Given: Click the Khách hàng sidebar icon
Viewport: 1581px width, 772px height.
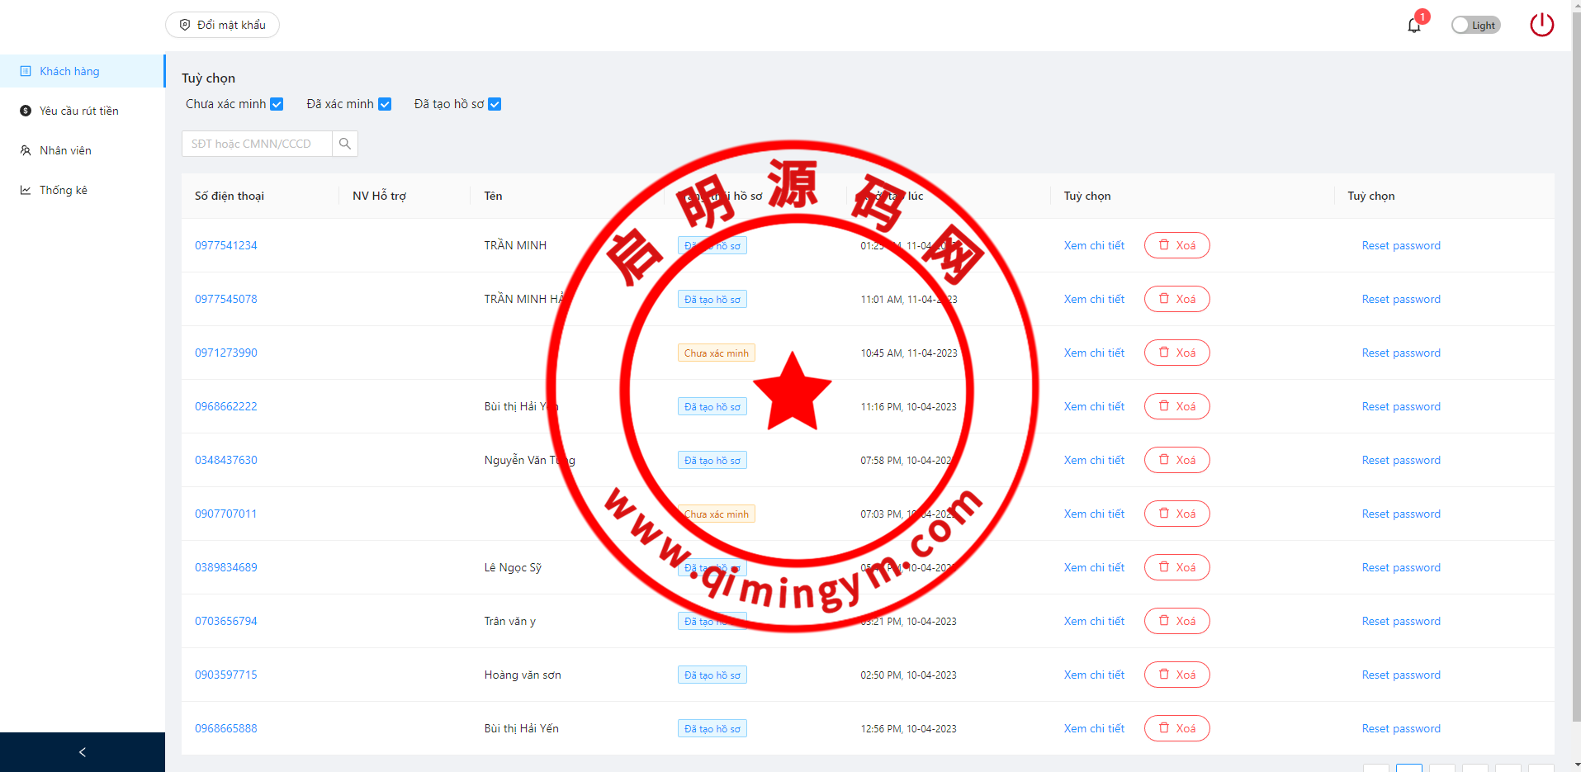Looking at the screenshot, I should (26, 71).
